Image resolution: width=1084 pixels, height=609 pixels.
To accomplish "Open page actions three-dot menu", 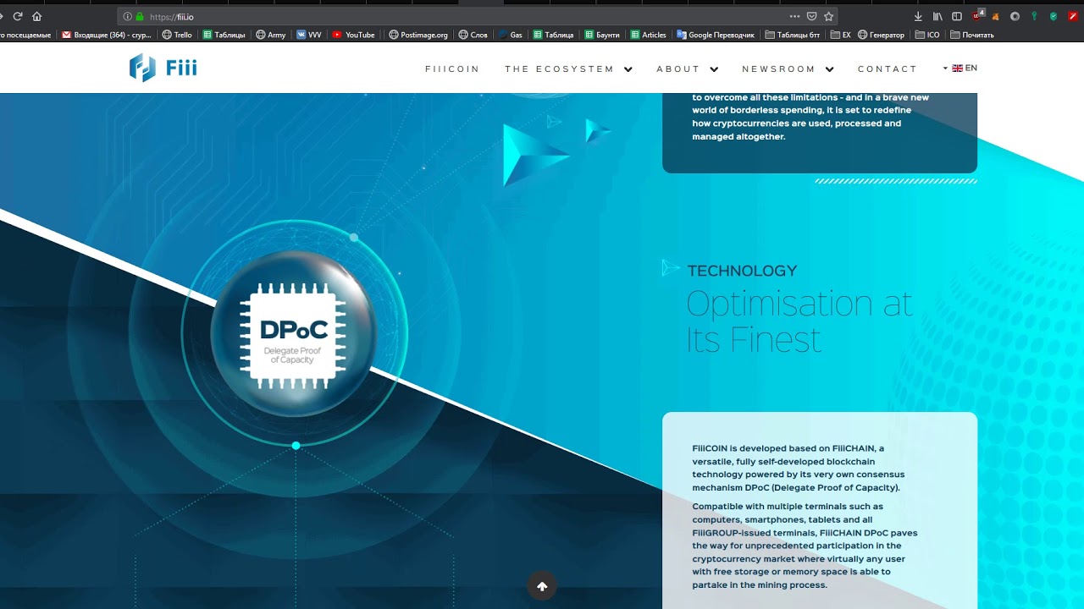I will point(794,16).
